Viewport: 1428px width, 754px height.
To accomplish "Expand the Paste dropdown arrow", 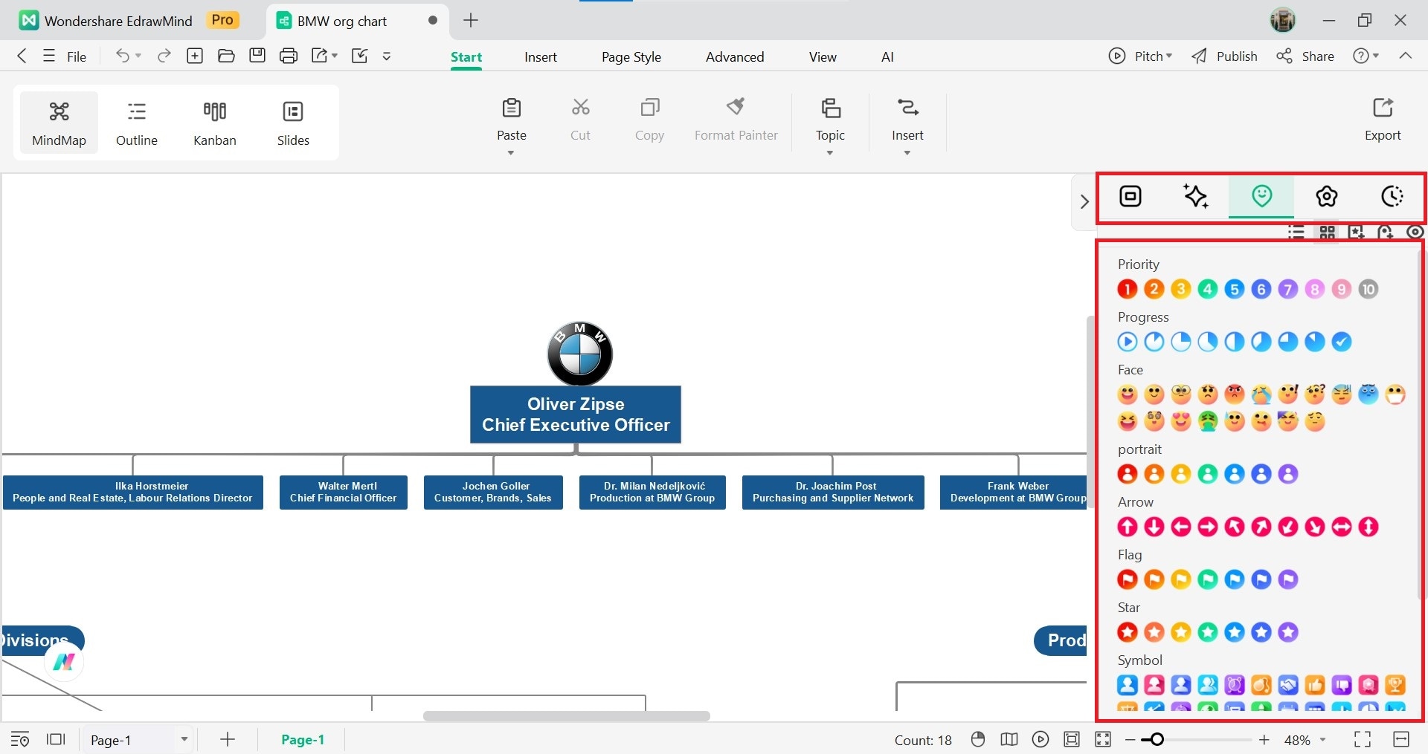I will [511, 153].
